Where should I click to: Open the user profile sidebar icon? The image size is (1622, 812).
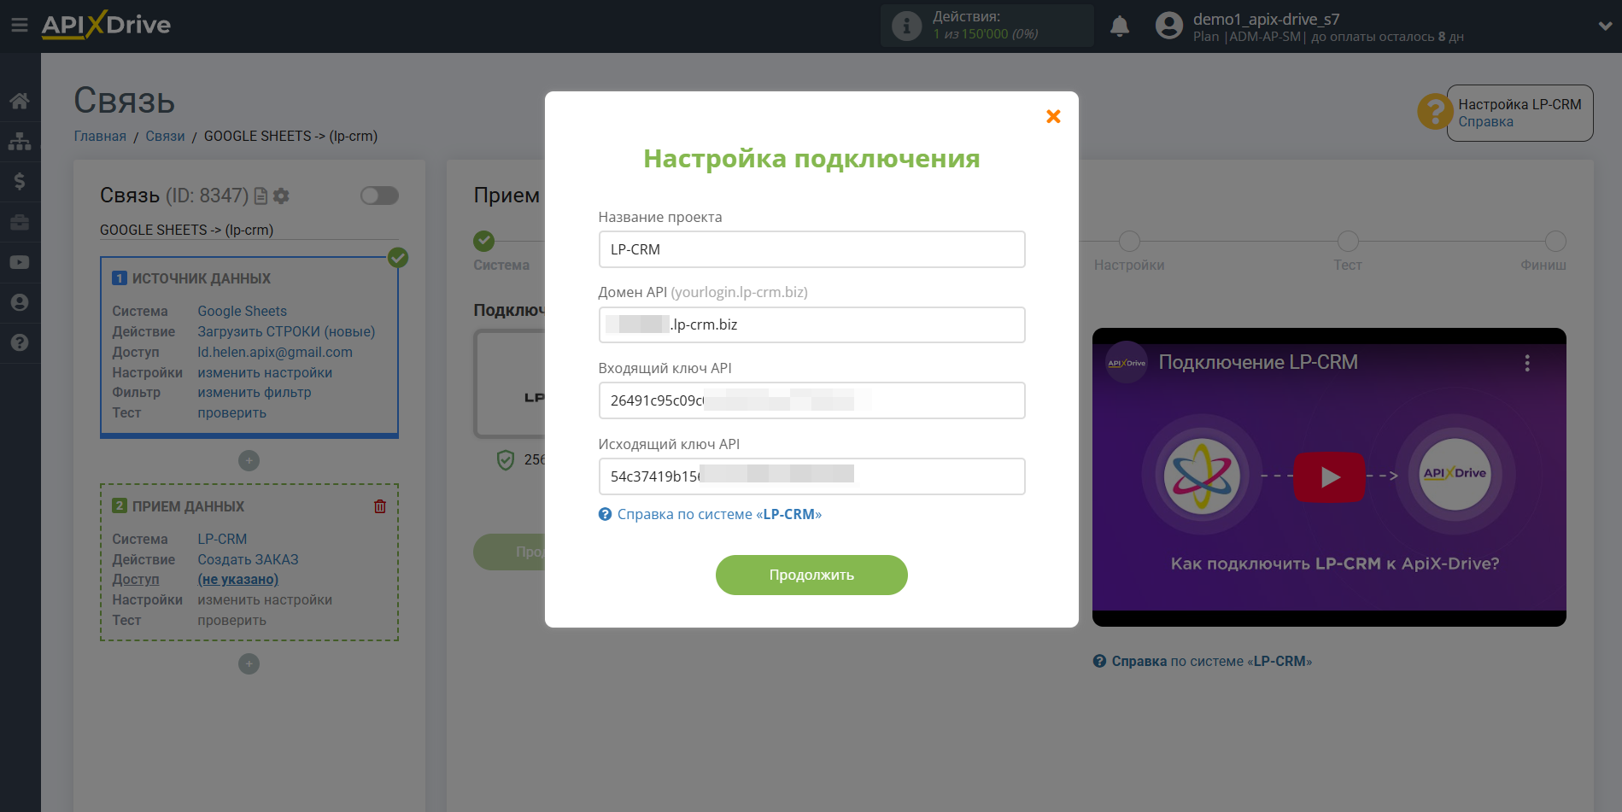point(20,302)
